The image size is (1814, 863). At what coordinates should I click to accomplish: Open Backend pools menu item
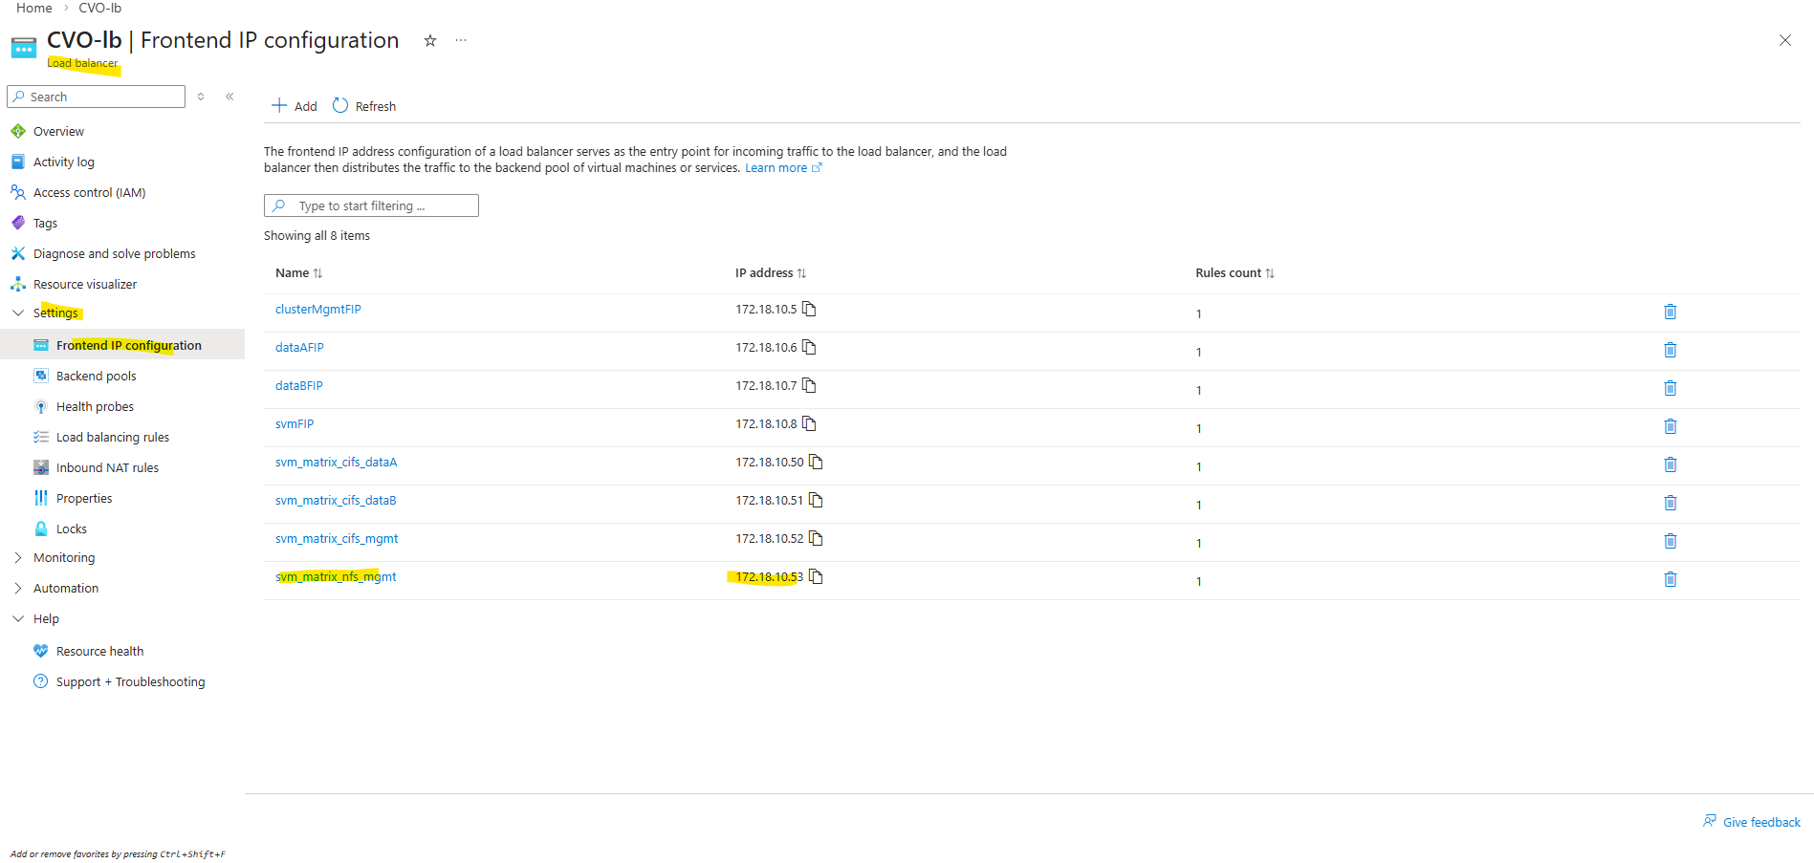pos(96,376)
